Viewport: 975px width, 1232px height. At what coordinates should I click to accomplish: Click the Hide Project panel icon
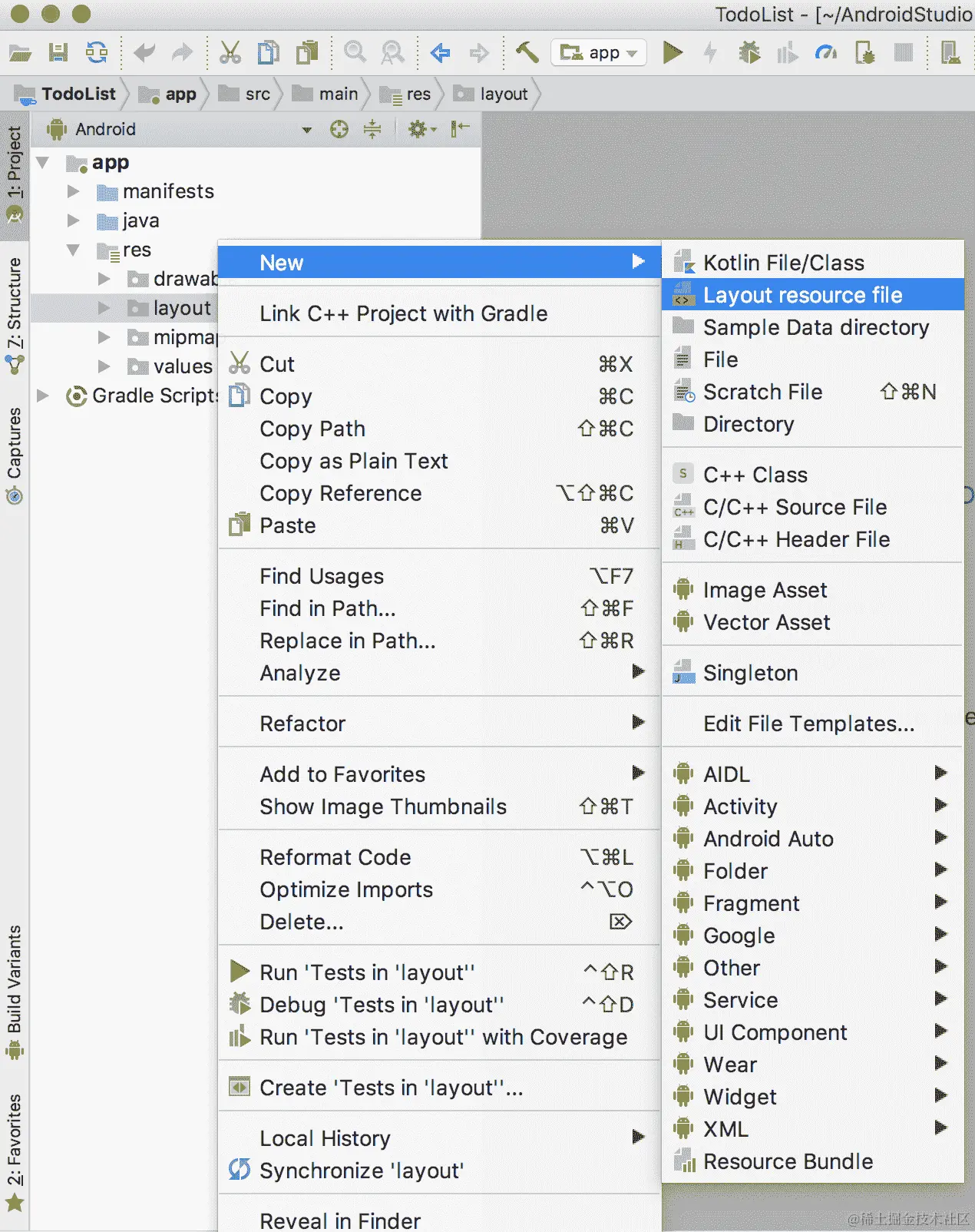tap(460, 129)
